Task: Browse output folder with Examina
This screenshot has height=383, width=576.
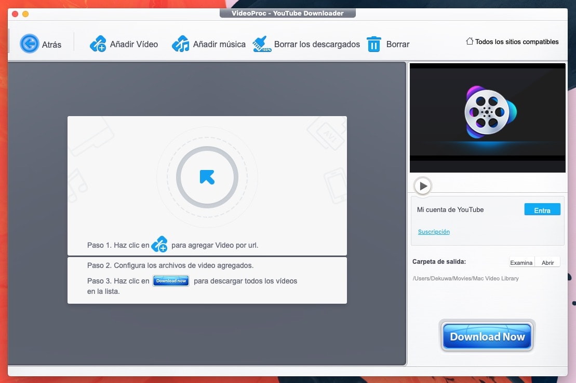Action: (x=521, y=262)
